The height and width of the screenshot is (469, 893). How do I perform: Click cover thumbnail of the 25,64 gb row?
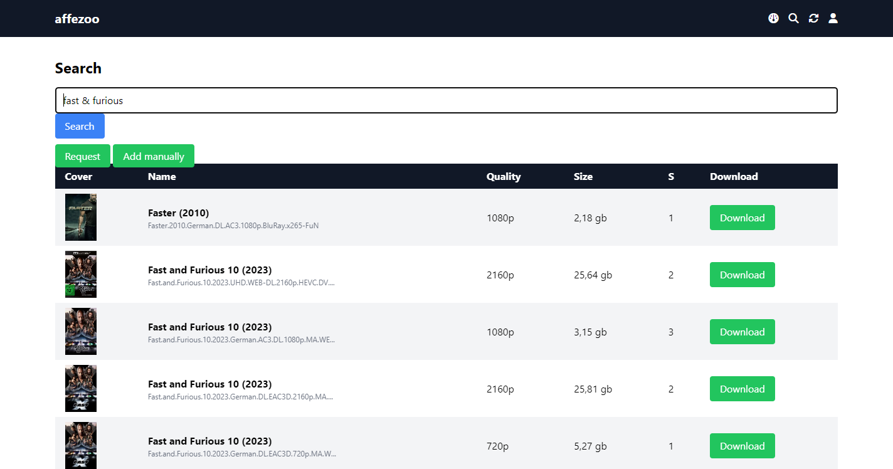pyautogui.click(x=81, y=274)
